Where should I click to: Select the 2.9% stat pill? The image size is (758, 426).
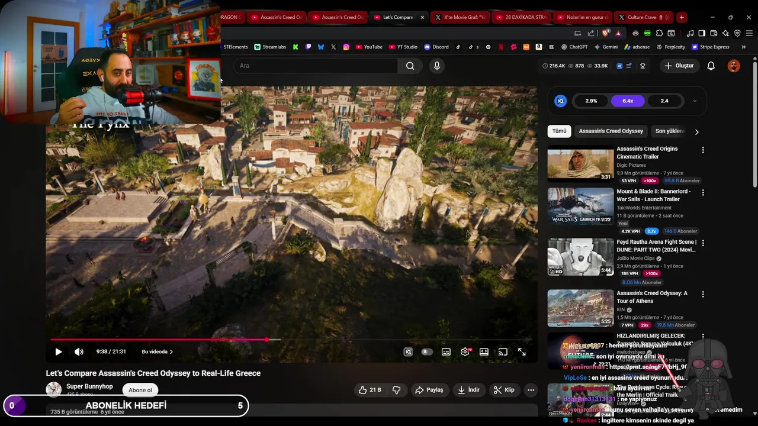point(591,101)
